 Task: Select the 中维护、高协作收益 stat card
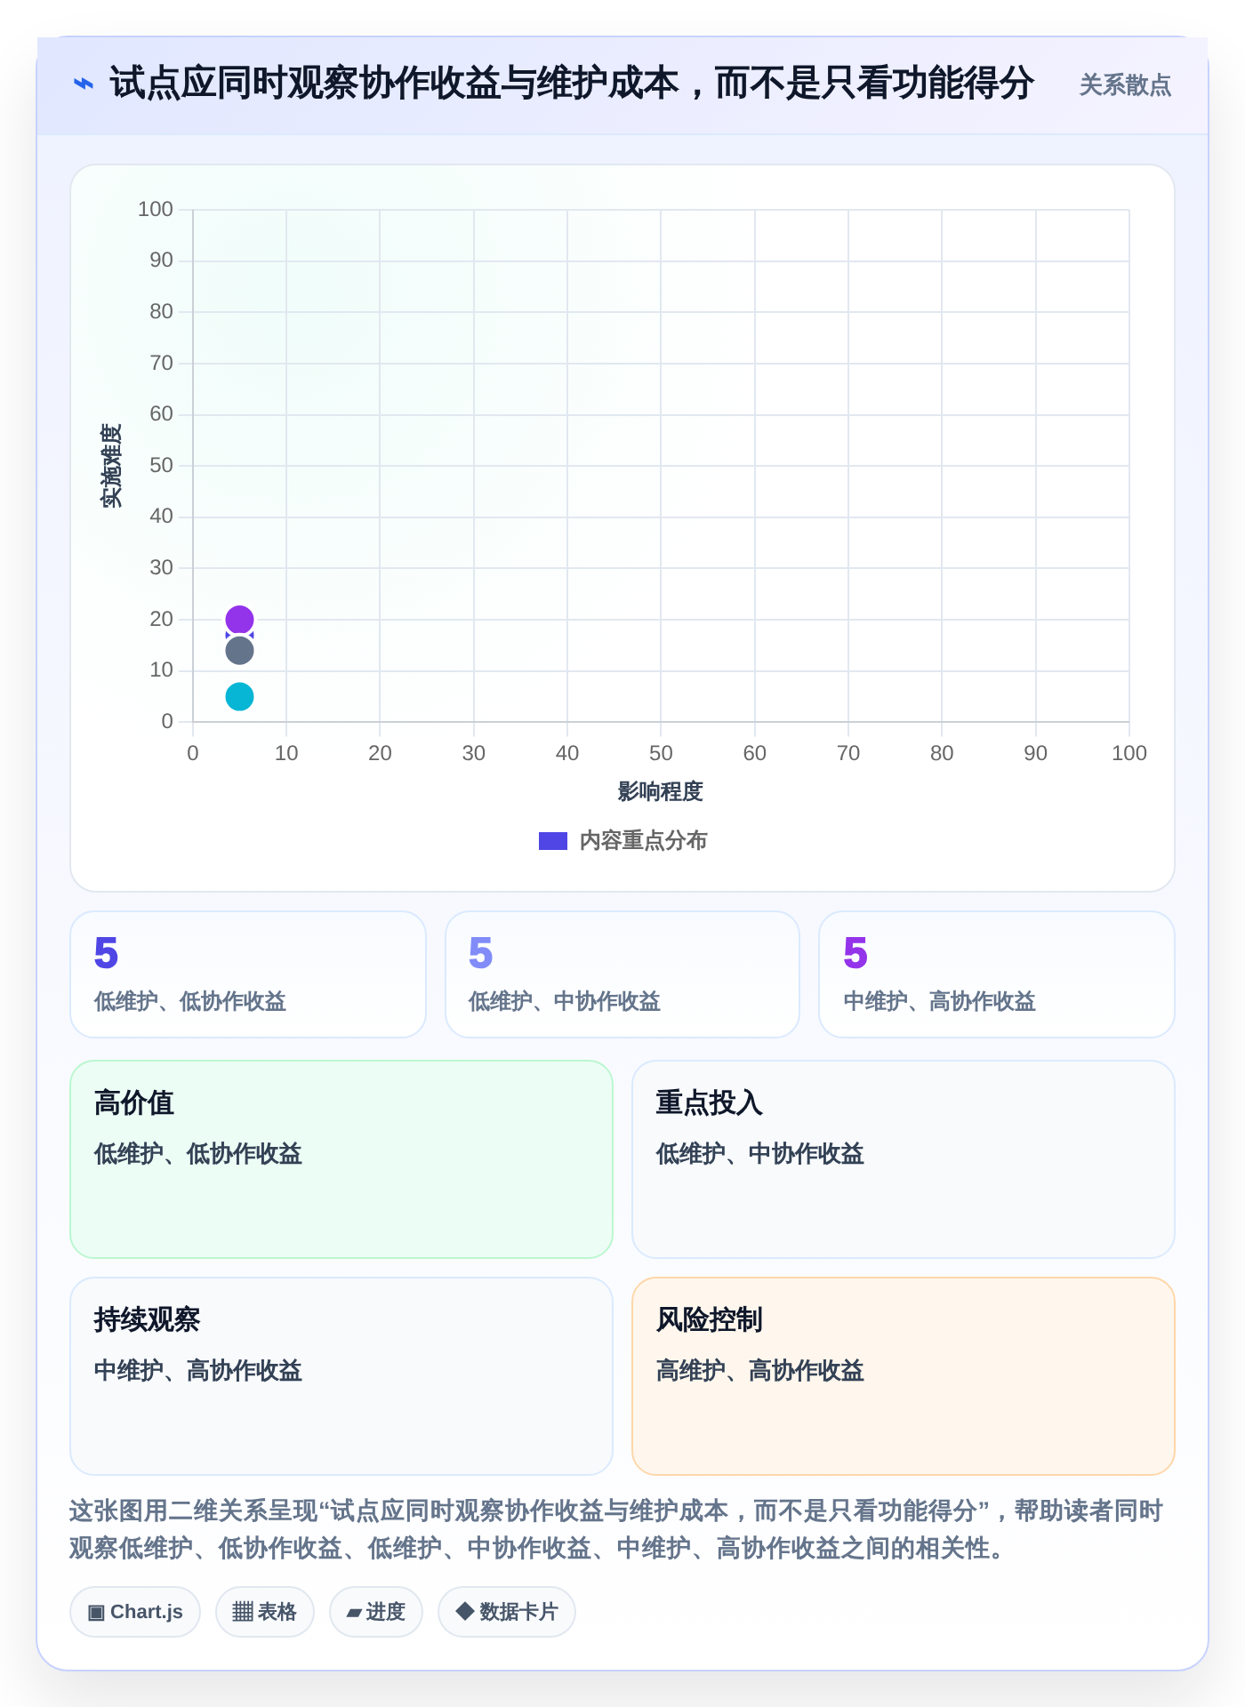[x=997, y=974]
